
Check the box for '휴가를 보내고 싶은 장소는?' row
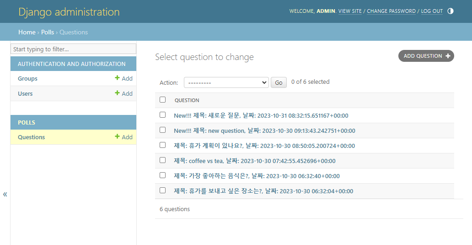click(162, 190)
